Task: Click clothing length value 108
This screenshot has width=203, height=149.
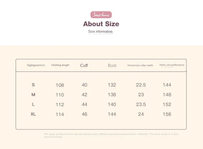Action: pos(60,85)
